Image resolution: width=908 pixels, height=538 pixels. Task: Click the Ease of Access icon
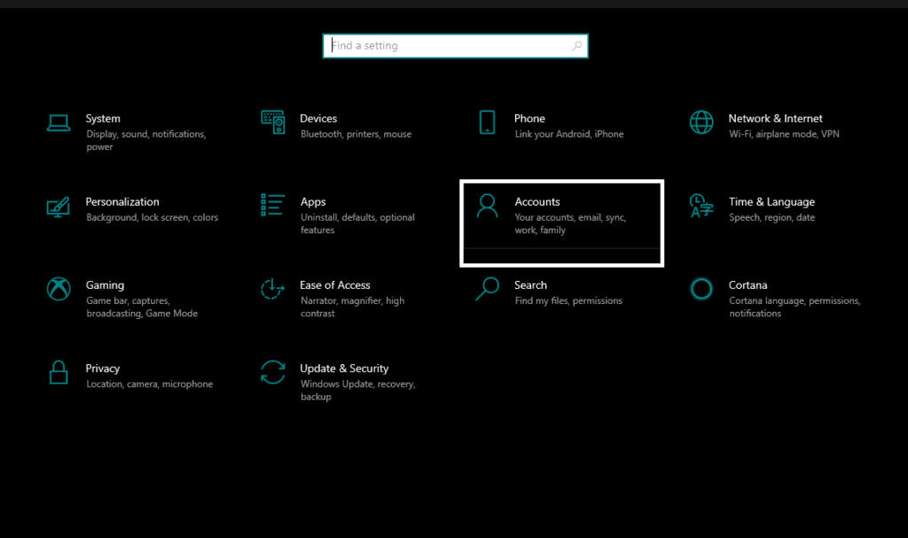click(x=272, y=289)
